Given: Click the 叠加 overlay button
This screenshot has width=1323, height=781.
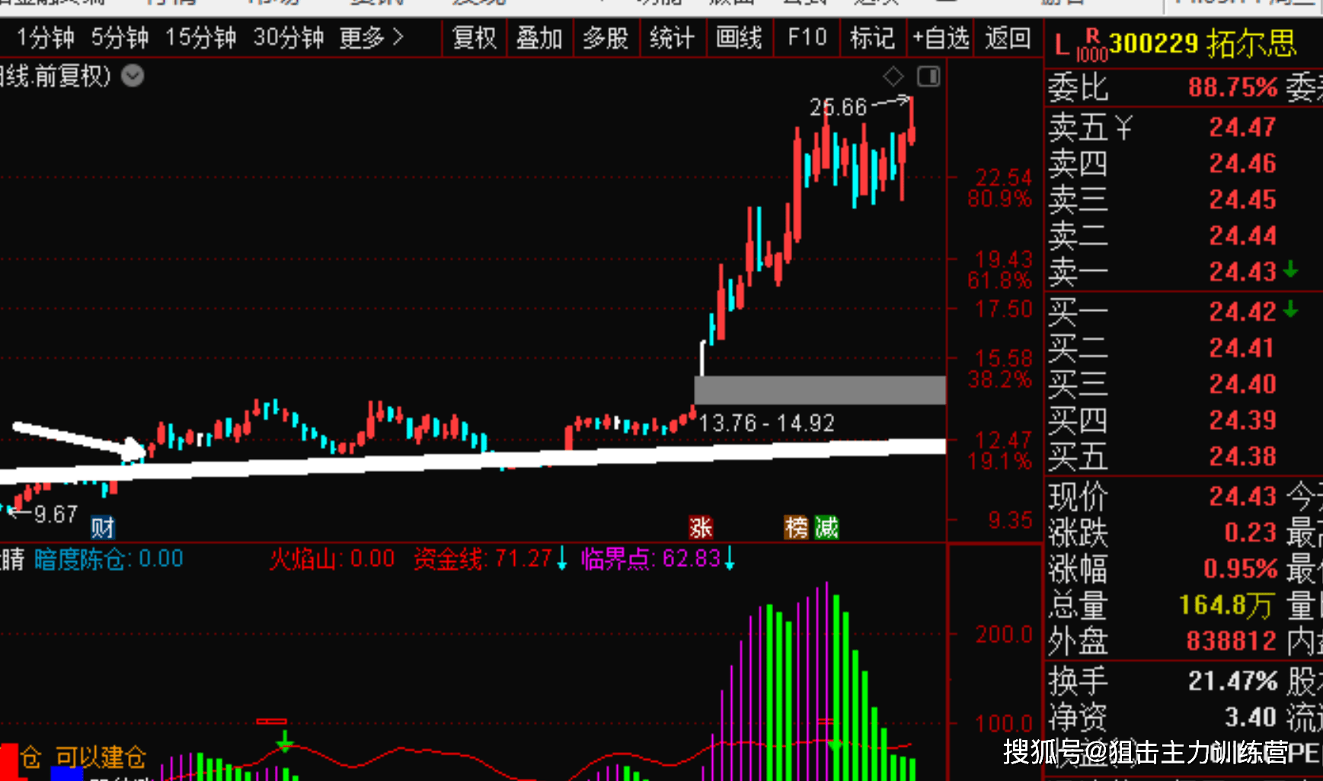Looking at the screenshot, I should (539, 37).
